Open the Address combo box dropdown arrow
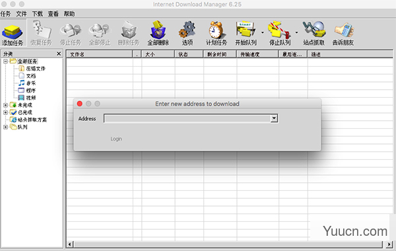This screenshot has height=251, width=396. [x=274, y=118]
